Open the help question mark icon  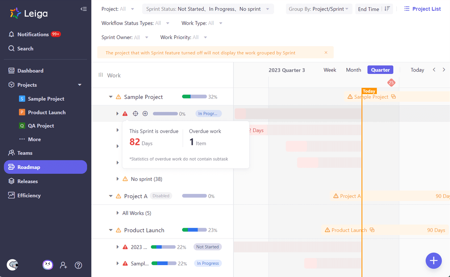click(79, 265)
